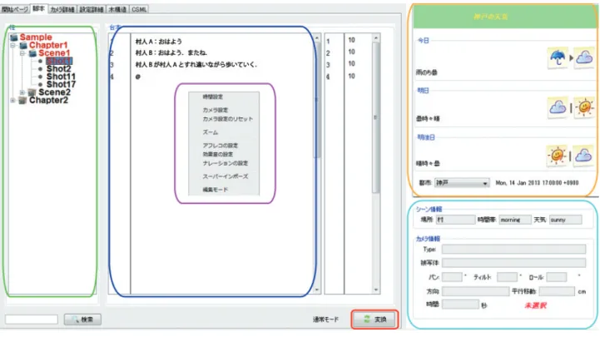Select the Chapter2 label in the tree
Image resolution: width=600 pixels, height=337 pixels.
click(48, 100)
